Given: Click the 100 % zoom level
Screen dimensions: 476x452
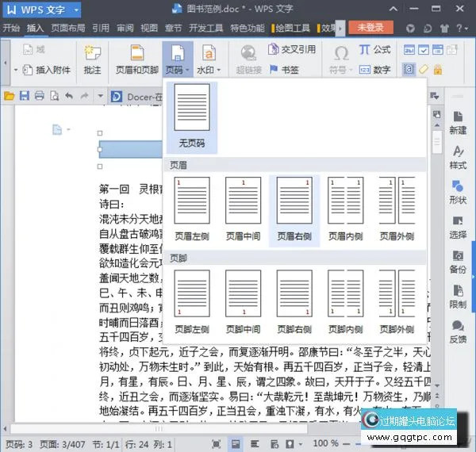Looking at the screenshot, I should click(x=325, y=443).
